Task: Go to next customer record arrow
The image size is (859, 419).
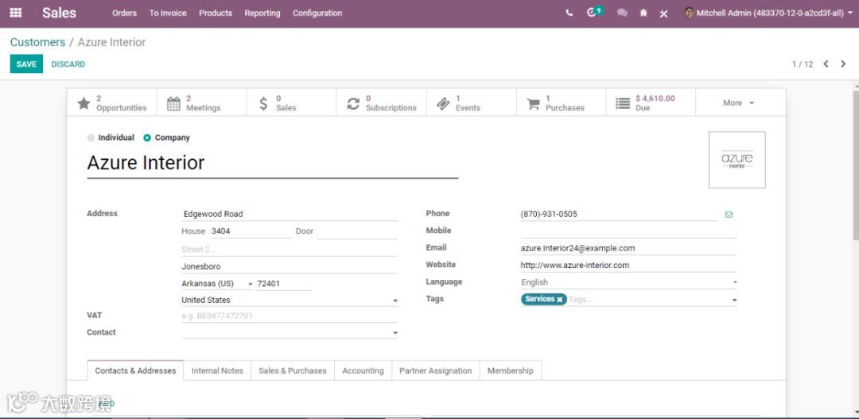Action: (843, 64)
